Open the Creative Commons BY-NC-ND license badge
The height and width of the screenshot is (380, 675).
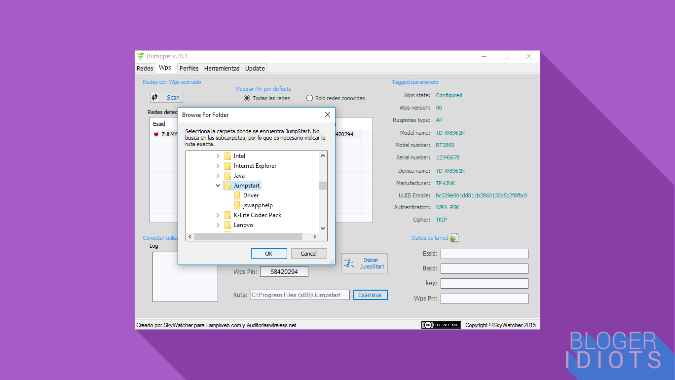click(441, 325)
